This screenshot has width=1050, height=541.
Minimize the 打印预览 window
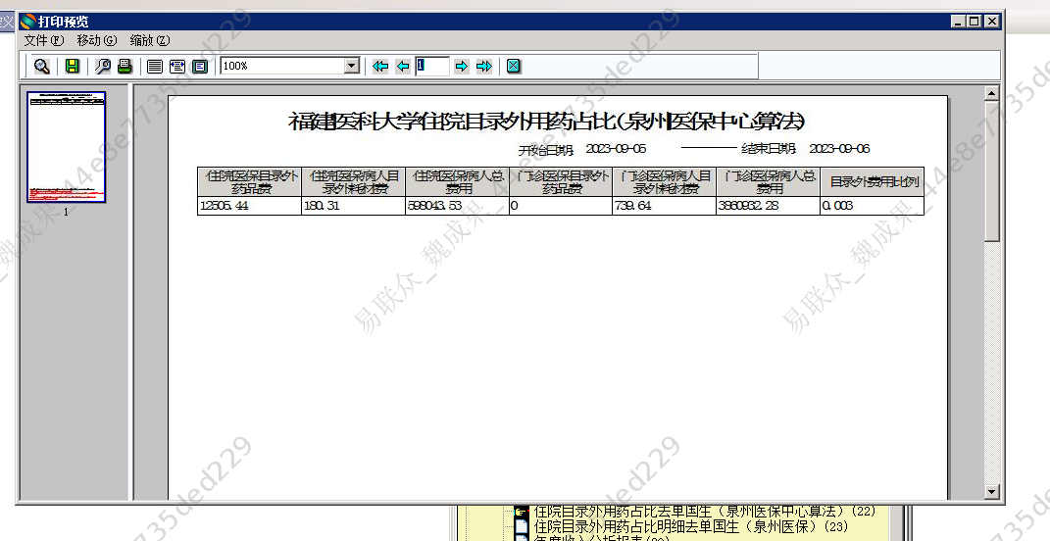click(x=958, y=22)
